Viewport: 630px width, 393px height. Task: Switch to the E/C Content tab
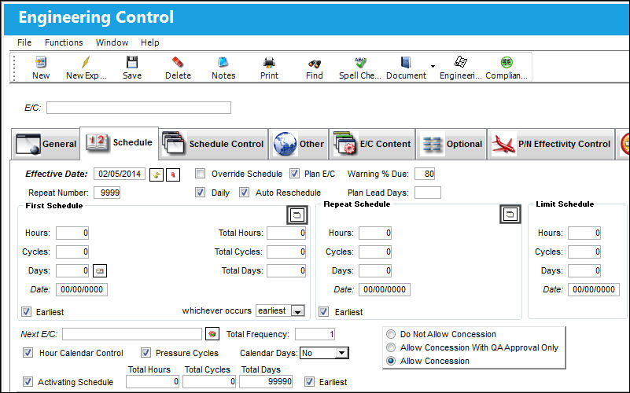[x=372, y=144]
